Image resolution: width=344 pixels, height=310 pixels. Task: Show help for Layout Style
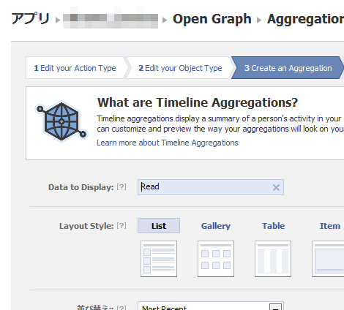121,226
